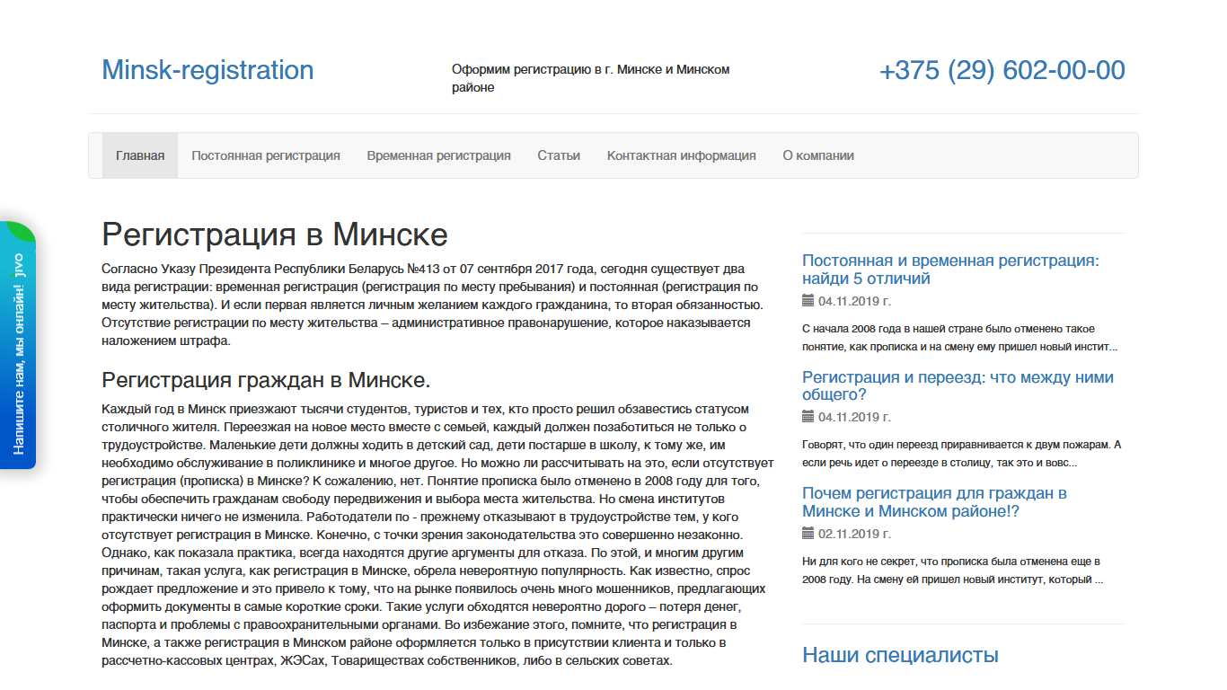Click the tagline 'Оформим регистрацию в г. Минске'
Screen dimensions: 1227x690
tap(590, 78)
